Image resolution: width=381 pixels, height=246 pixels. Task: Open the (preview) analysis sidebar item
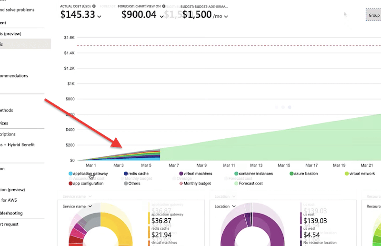coord(10,34)
